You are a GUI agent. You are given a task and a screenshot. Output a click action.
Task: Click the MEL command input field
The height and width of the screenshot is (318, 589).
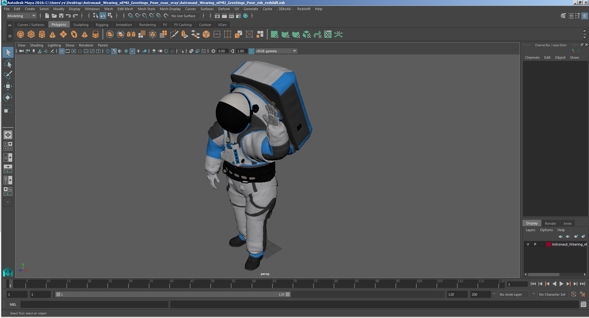point(94,305)
